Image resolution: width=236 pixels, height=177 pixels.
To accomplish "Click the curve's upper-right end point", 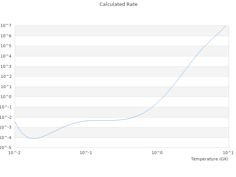I will (225, 26).
